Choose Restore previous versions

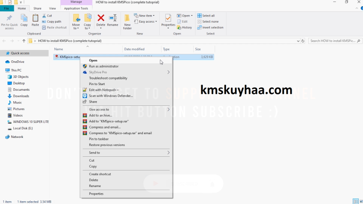(x=126, y=145)
